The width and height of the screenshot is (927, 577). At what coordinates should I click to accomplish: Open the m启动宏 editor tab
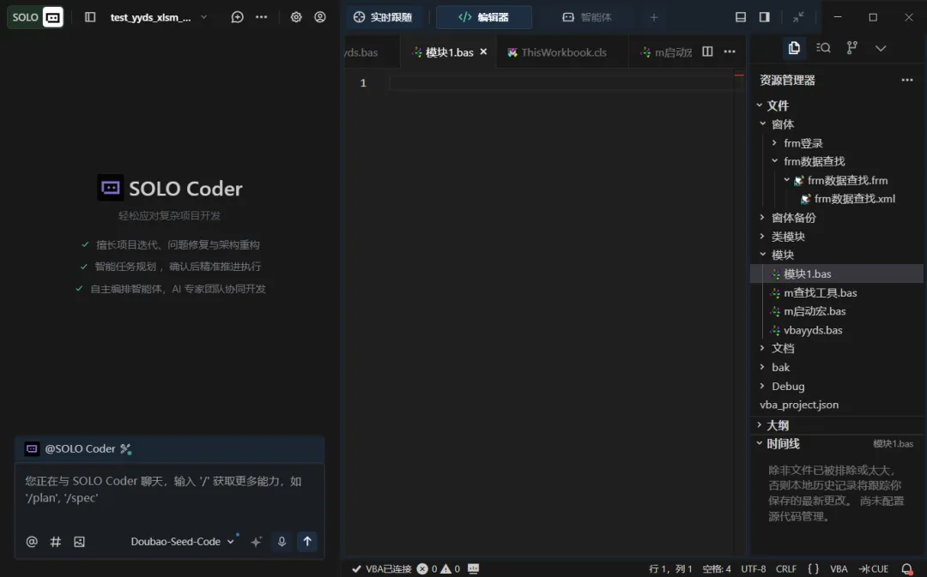click(666, 52)
